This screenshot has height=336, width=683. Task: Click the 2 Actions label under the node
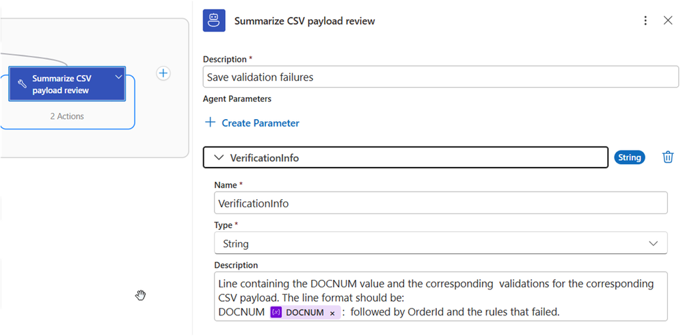coord(67,116)
